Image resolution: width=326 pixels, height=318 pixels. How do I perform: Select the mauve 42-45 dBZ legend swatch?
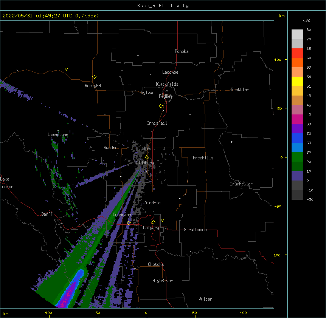(297, 110)
